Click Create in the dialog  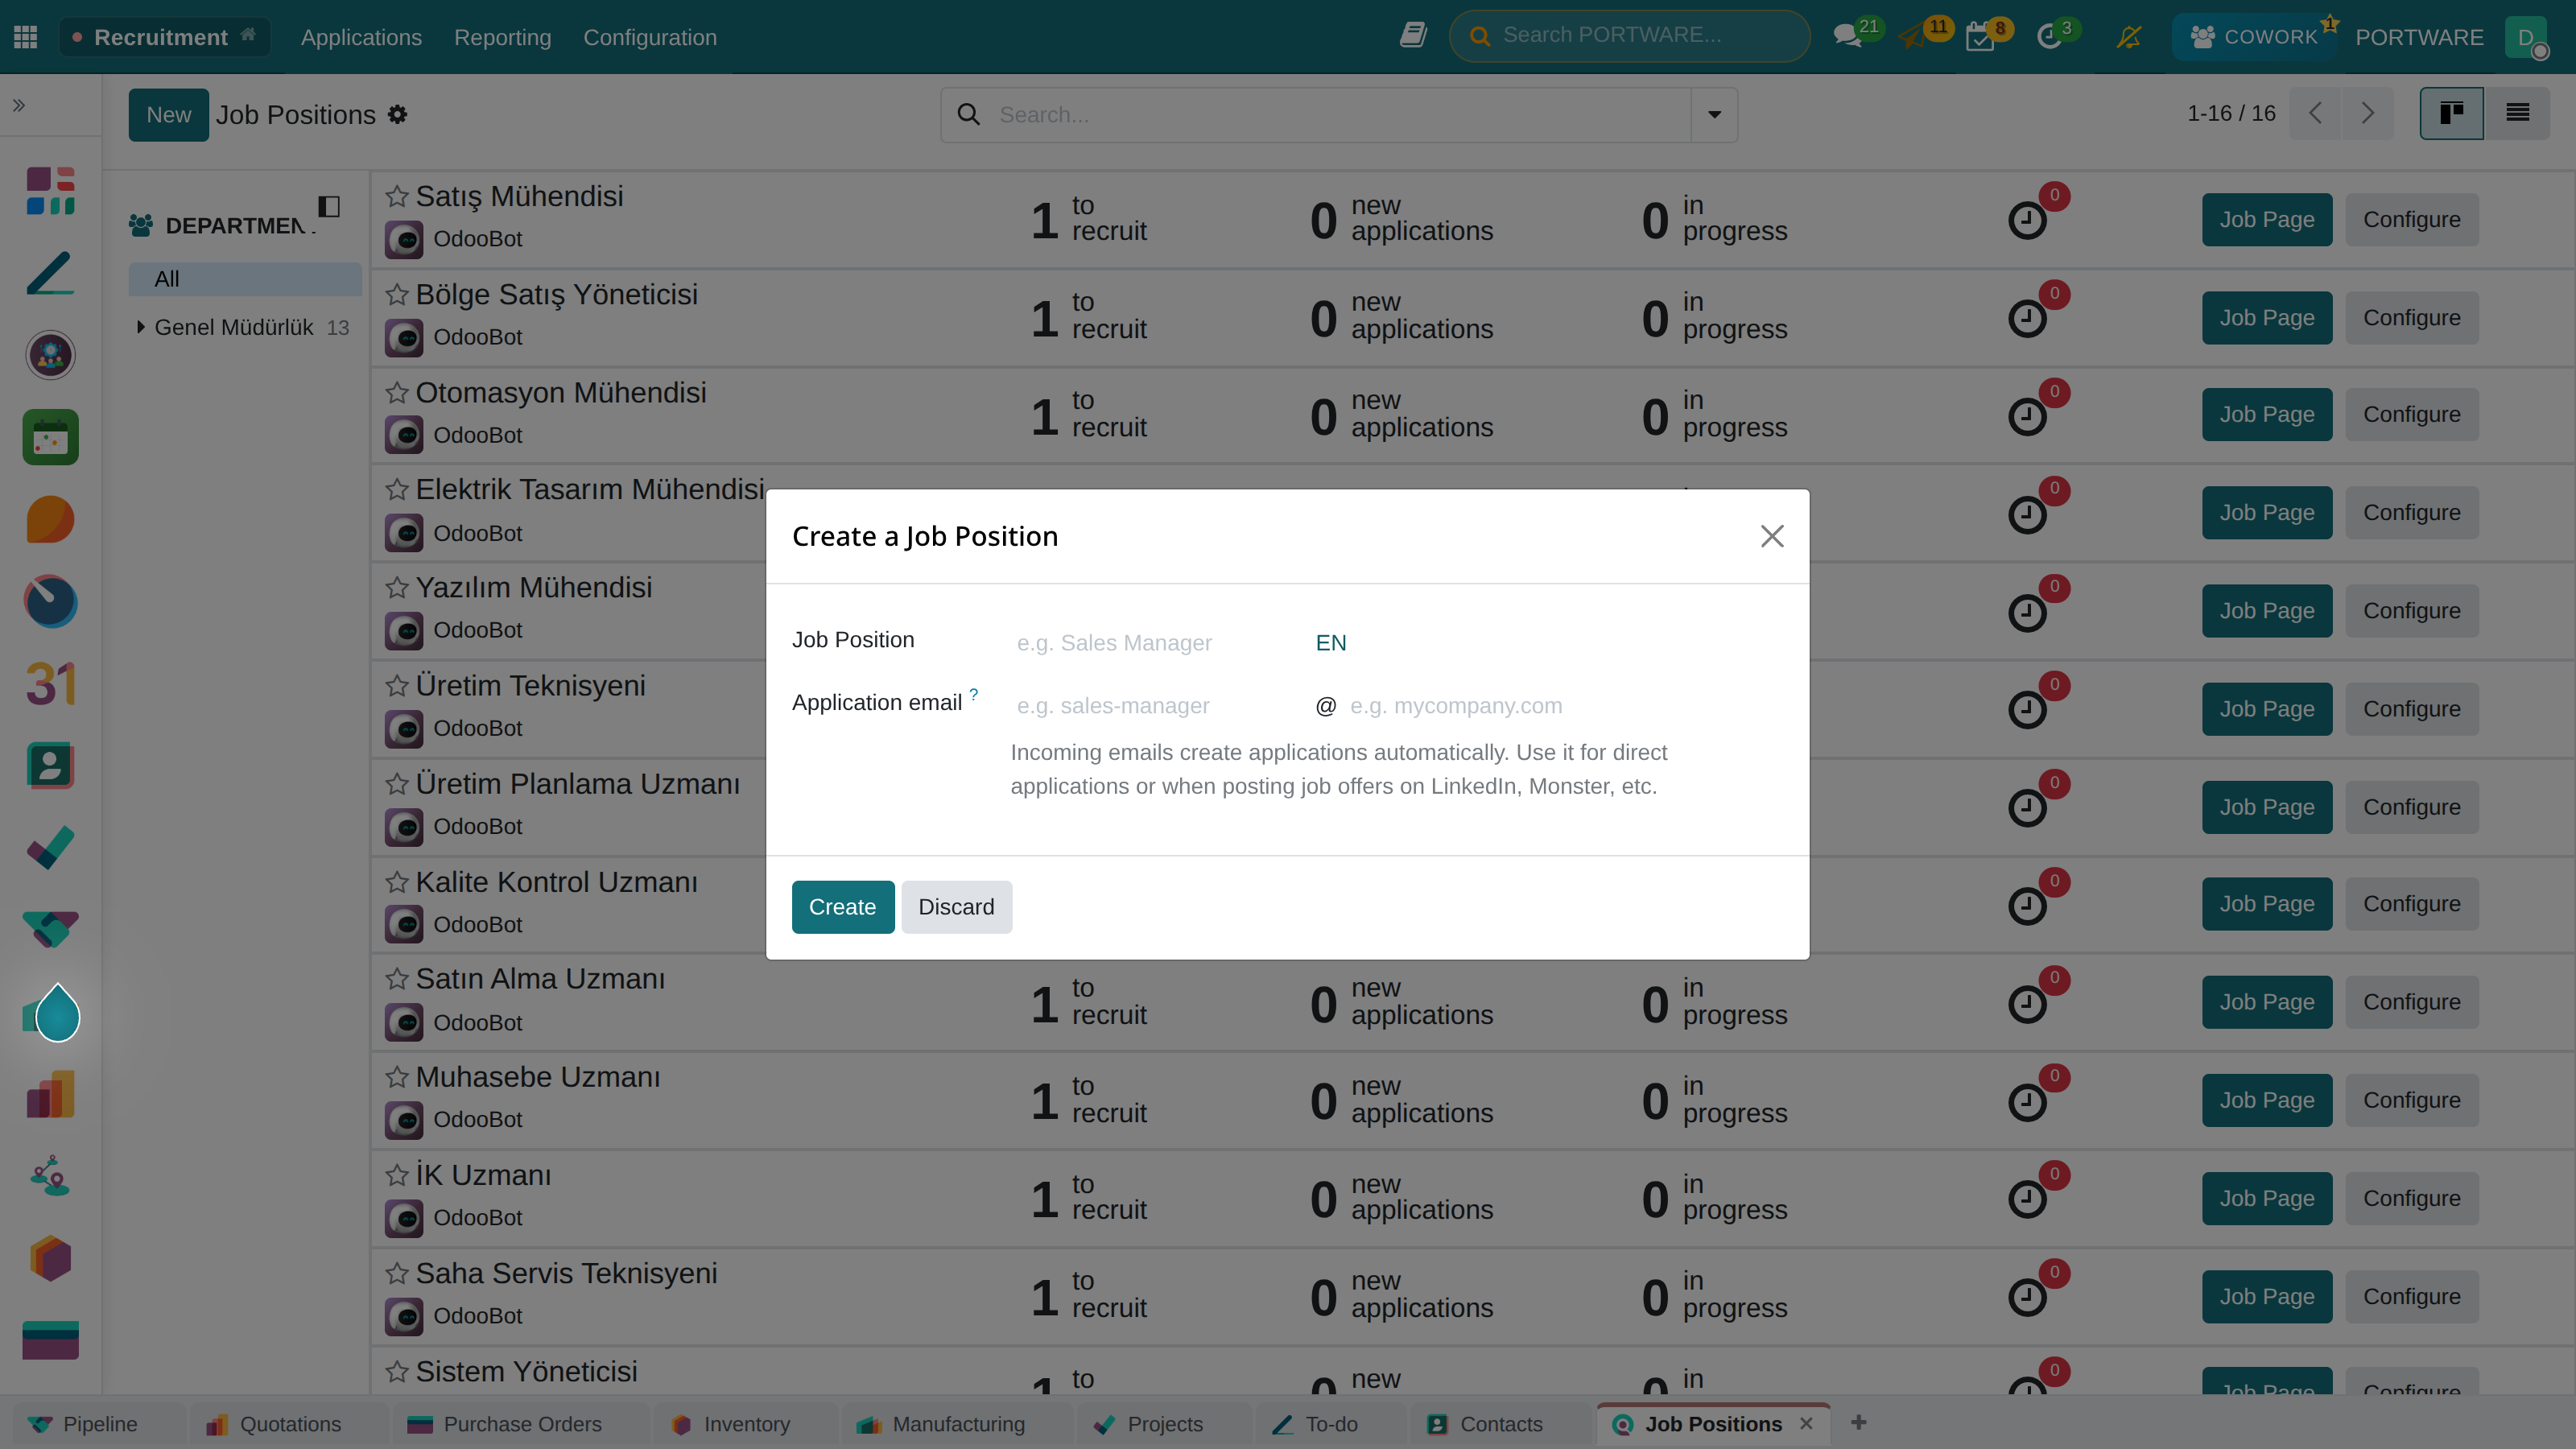tap(842, 907)
